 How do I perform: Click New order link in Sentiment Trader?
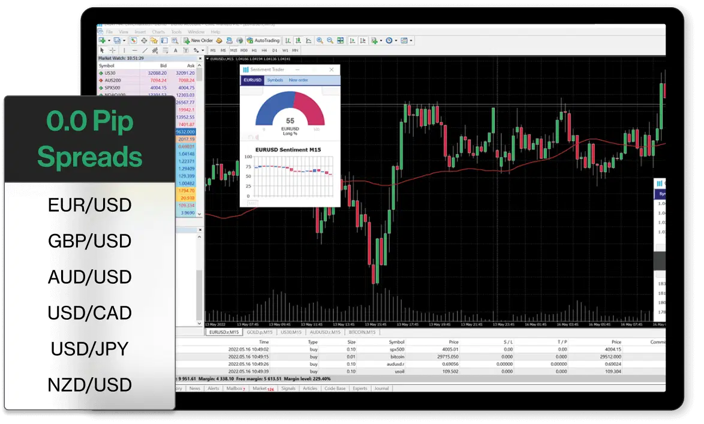[x=298, y=80]
